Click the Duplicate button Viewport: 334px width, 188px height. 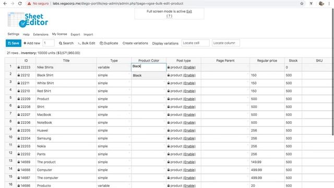click(x=109, y=43)
